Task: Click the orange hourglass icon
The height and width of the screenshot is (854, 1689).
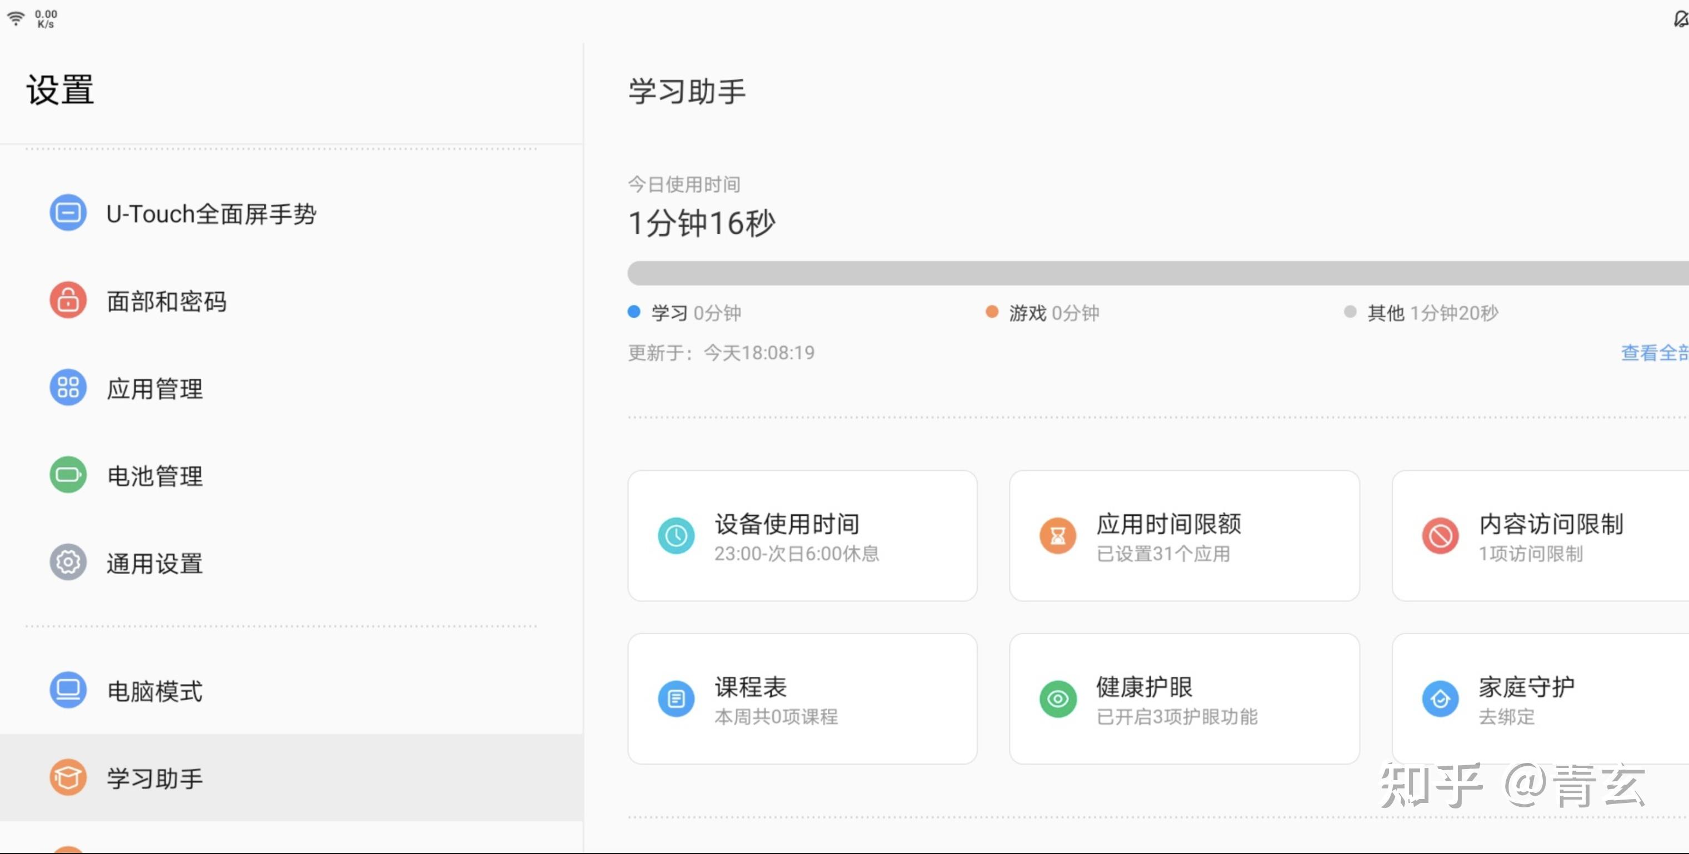Action: [1058, 536]
